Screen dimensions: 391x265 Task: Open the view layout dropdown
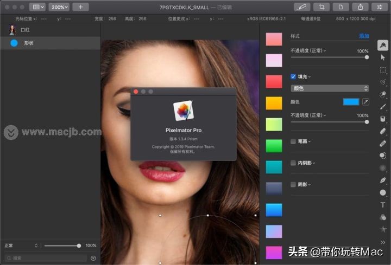click(x=37, y=7)
